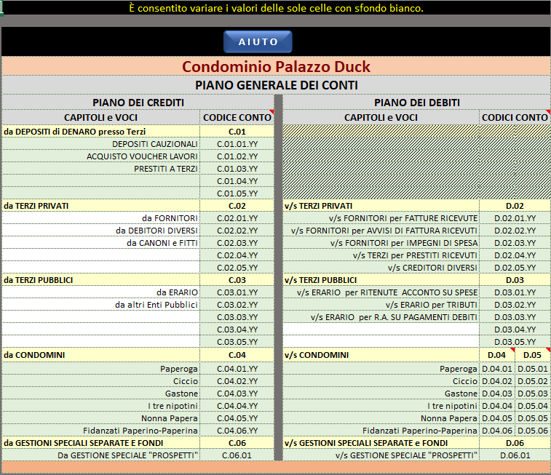Viewport: 551px width, 475px height.
Task: Click the blue AIUTO help button
Action: [258, 41]
